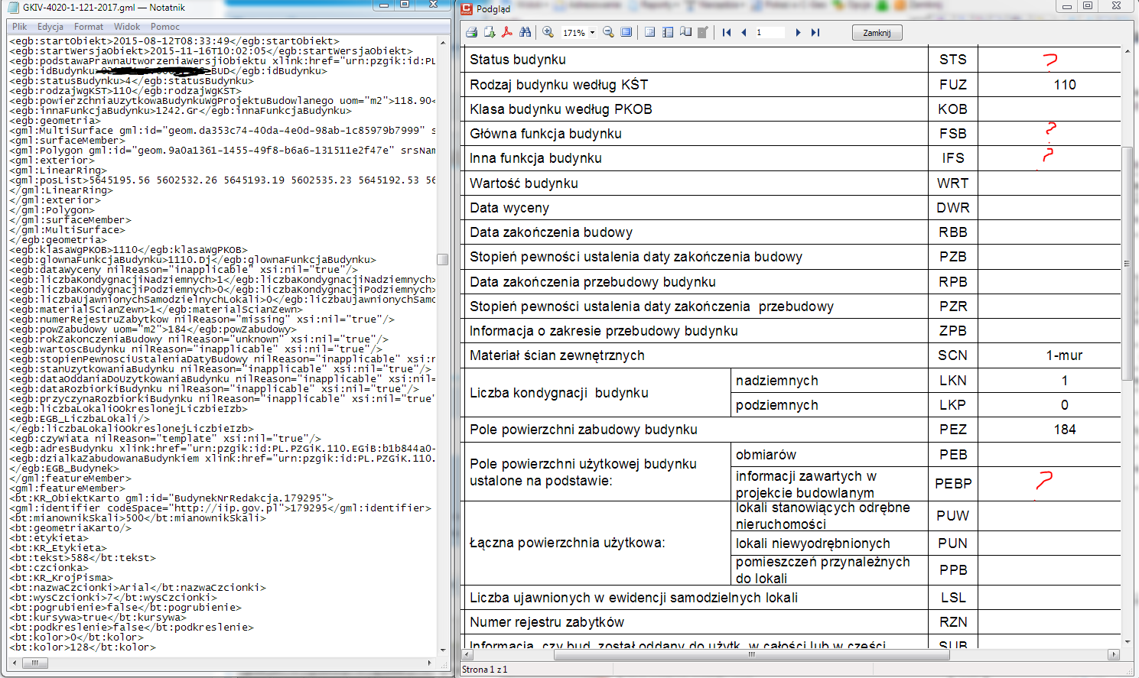Click the Podgląd horizontal scrollbar thumb

(751, 655)
